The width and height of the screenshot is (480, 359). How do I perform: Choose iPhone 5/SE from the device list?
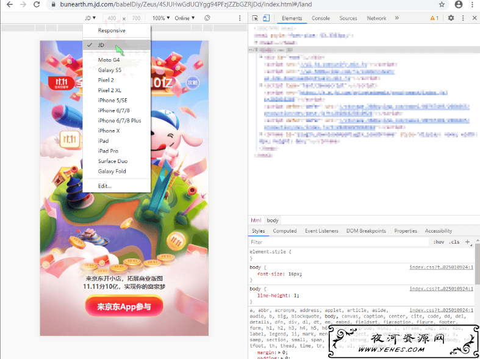116,100
